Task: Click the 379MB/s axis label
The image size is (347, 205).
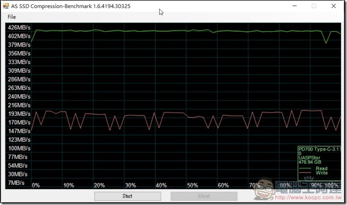Action: [x=19, y=45]
